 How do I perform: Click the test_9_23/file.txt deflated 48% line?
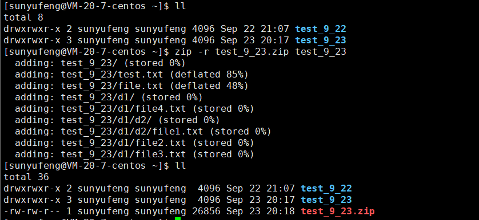click(131, 86)
